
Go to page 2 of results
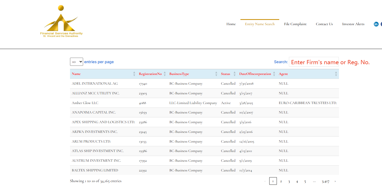[x=281, y=181]
